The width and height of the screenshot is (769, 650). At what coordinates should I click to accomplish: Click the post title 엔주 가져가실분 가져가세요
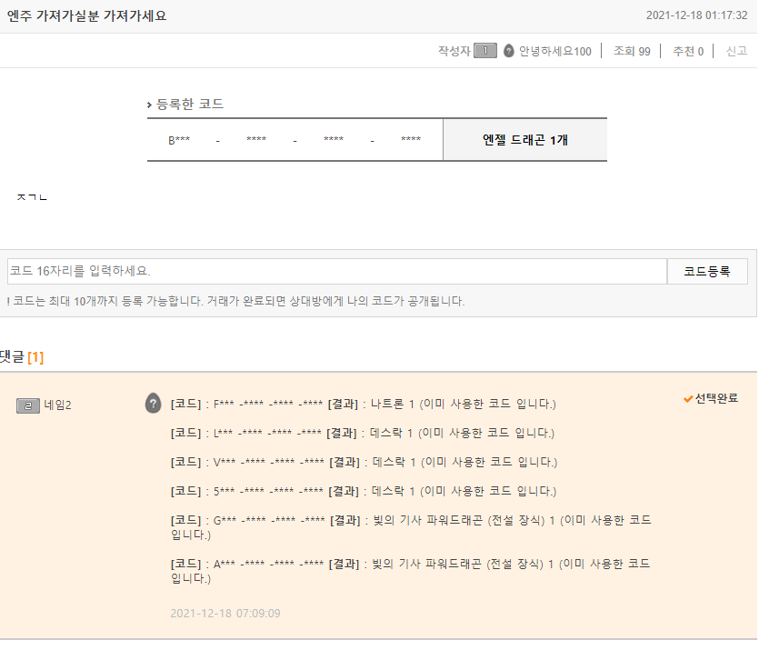(x=86, y=15)
